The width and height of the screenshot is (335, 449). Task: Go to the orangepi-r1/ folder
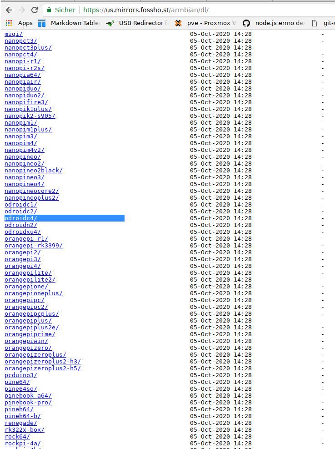pos(26,239)
